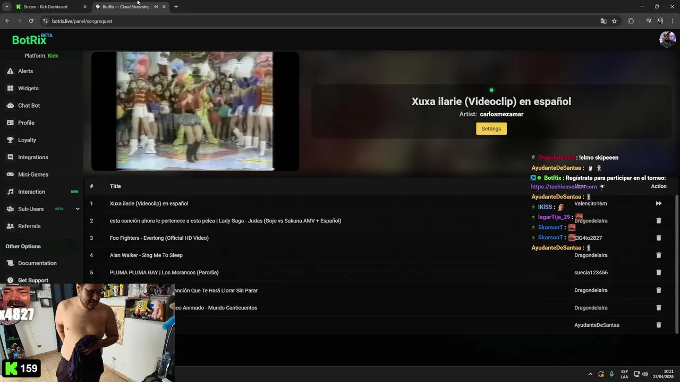Select Alan Walker - Sing Me To Sleep title

coord(146,255)
